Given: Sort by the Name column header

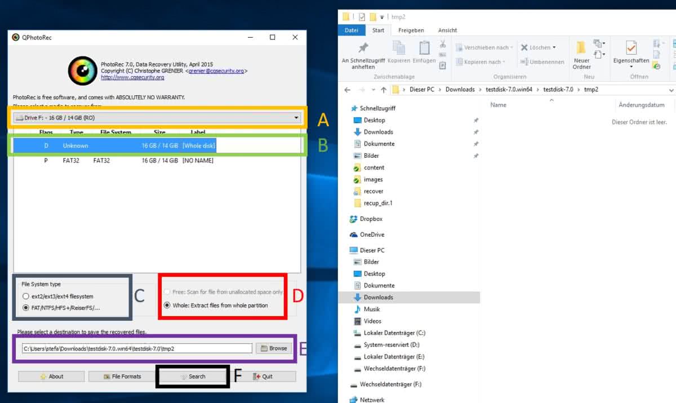Looking at the screenshot, I should pos(499,105).
